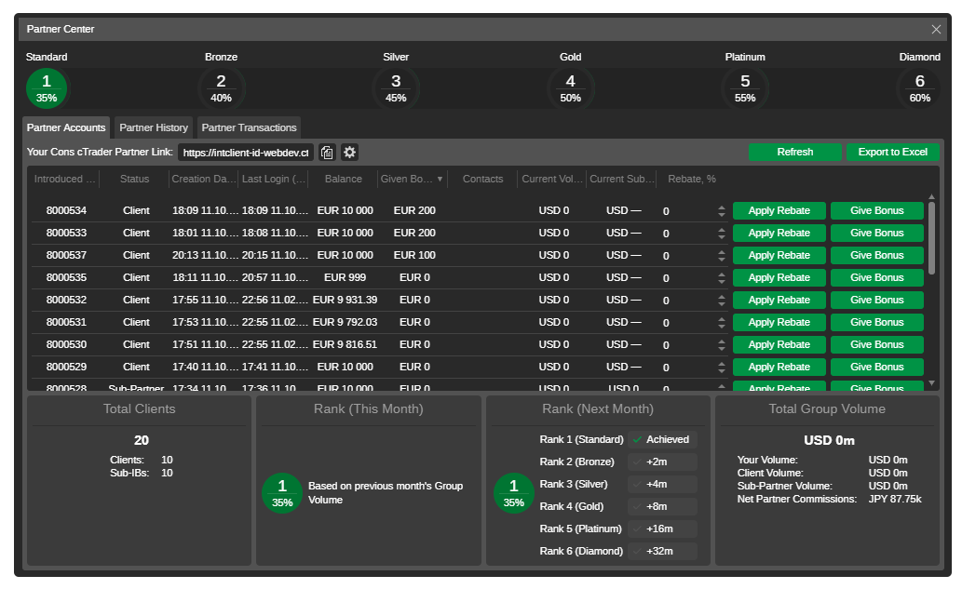Image resolution: width=962 pixels, height=589 pixels.
Task: Sort by the Contacts column header
Action: click(482, 179)
